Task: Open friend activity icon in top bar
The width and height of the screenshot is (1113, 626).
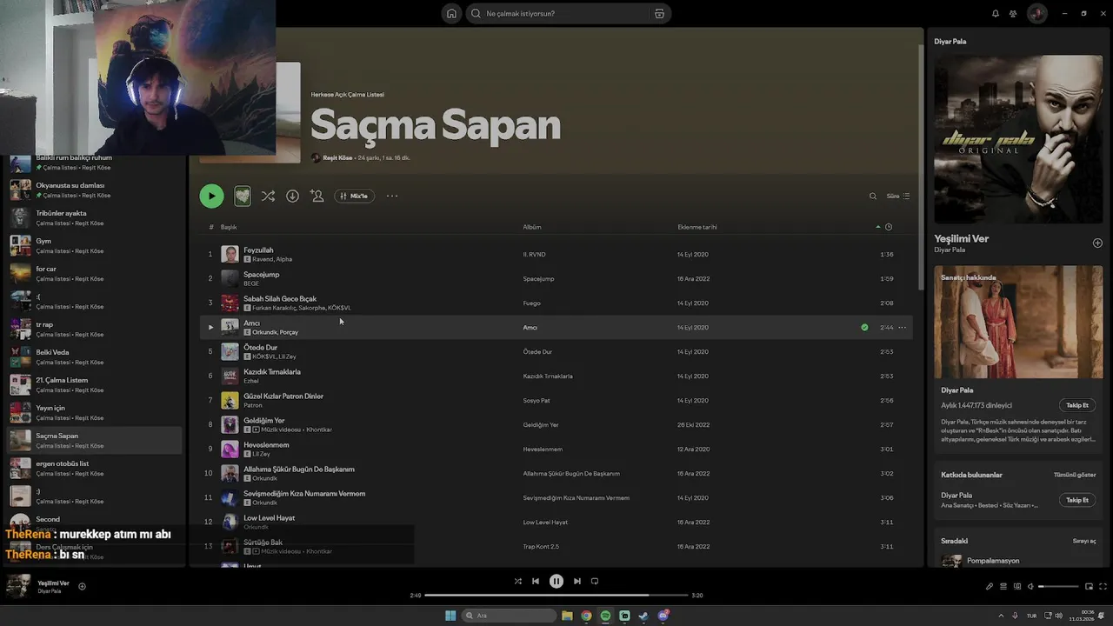Action: (1013, 14)
